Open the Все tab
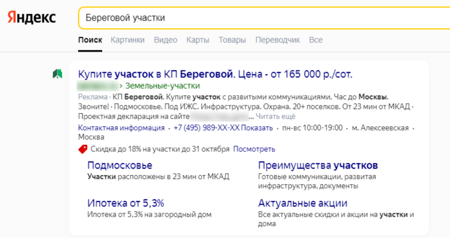The height and width of the screenshot is (238, 450). (316, 40)
